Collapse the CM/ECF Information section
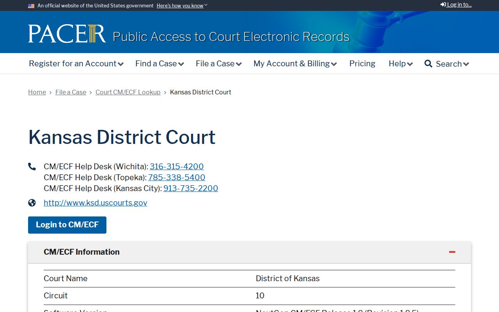The height and width of the screenshot is (312, 499). 452,252
